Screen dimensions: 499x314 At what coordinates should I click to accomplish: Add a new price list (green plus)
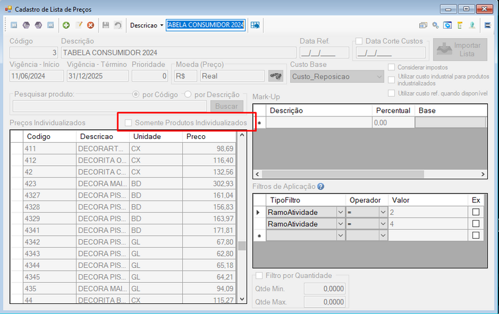coord(66,25)
